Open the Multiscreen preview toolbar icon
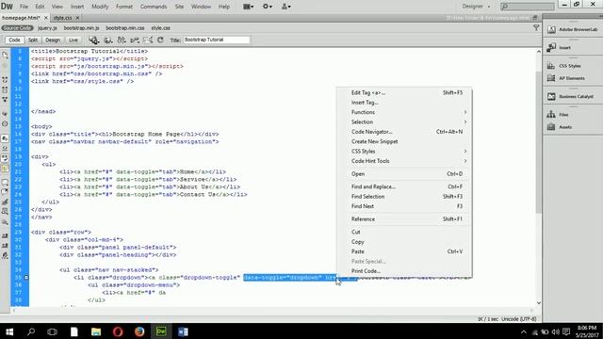Viewport: 603px width, 339px height. click(94, 40)
